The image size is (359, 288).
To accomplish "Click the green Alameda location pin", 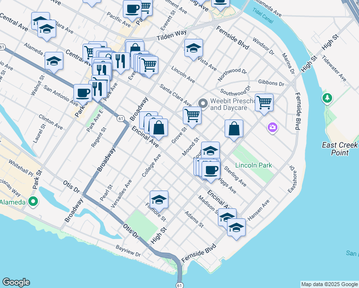I will [x=33, y=202].
